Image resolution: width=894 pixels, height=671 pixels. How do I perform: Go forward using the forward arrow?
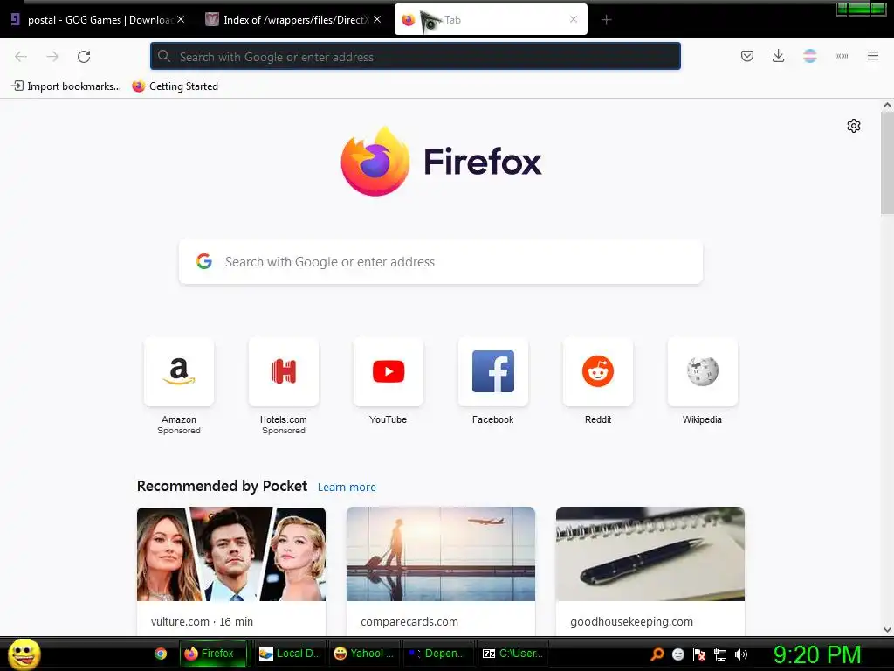pyautogui.click(x=52, y=57)
